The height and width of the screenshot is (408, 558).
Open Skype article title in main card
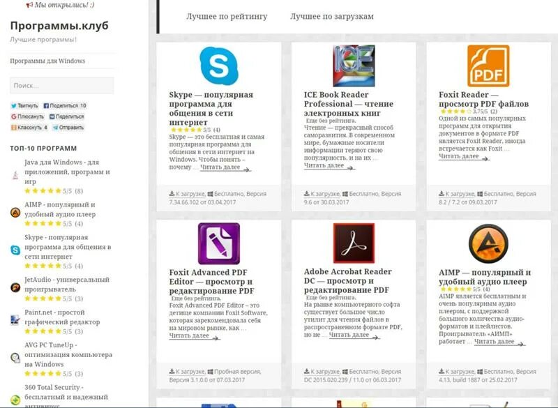pos(211,109)
